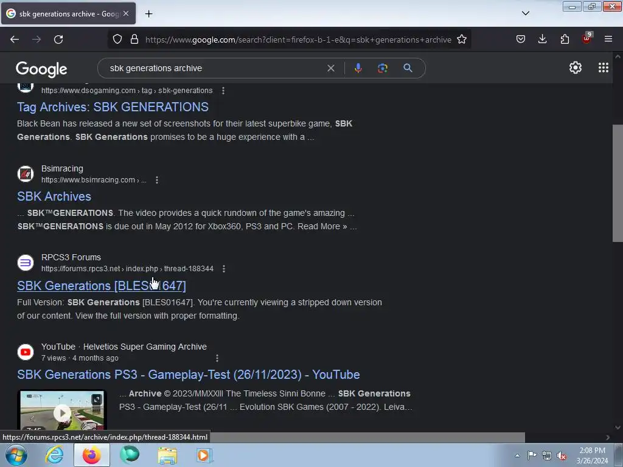
Task: Click the vertical page scrollbar thumb
Action: tap(618, 183)
